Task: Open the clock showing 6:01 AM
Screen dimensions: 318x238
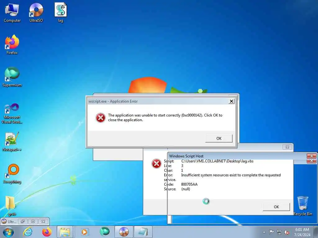Action: point(302,232)
